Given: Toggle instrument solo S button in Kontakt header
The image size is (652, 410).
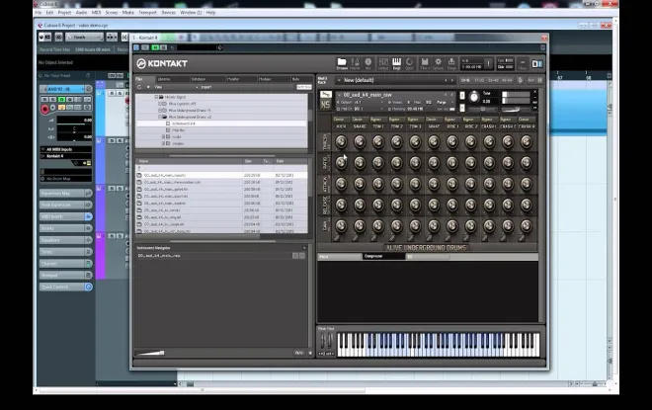Looking at the screenshot, I should (x=462, y=95).
